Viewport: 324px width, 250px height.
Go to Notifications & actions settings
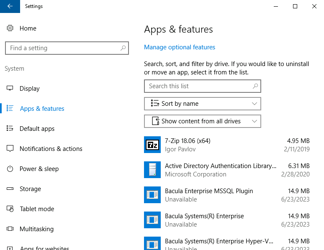point(51,149)
